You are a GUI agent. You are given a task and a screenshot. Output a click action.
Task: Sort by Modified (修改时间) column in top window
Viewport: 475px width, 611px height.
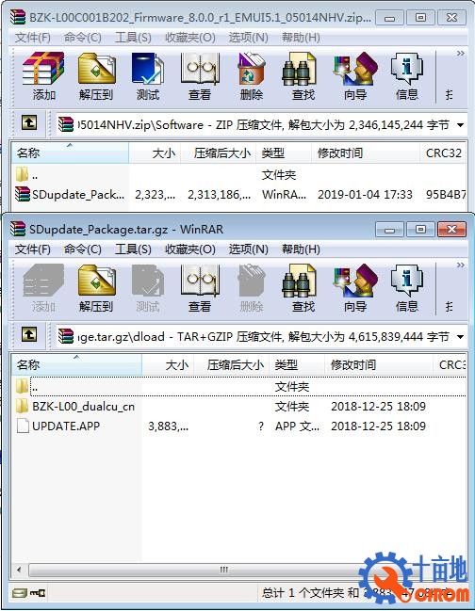tap(366, 153)
